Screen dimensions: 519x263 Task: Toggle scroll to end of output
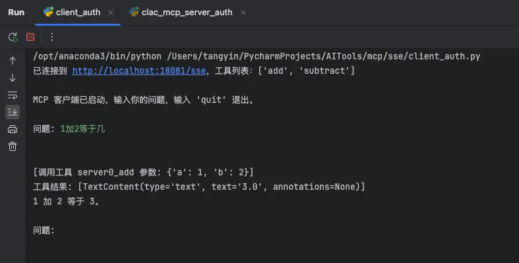coord(13,112)
